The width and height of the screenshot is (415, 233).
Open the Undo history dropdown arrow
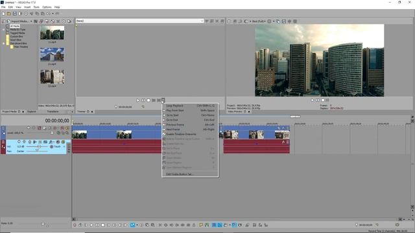[x=53, y=14]
